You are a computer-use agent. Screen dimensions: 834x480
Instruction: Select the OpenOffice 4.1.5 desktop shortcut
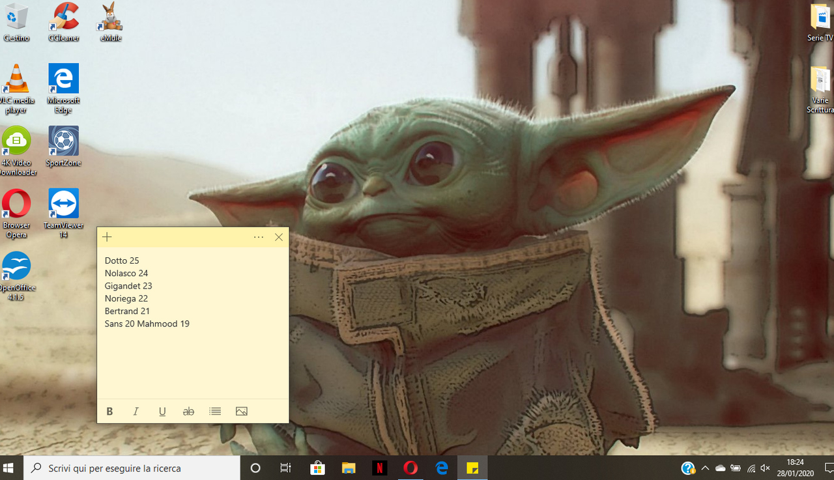[x=18, y=276]
